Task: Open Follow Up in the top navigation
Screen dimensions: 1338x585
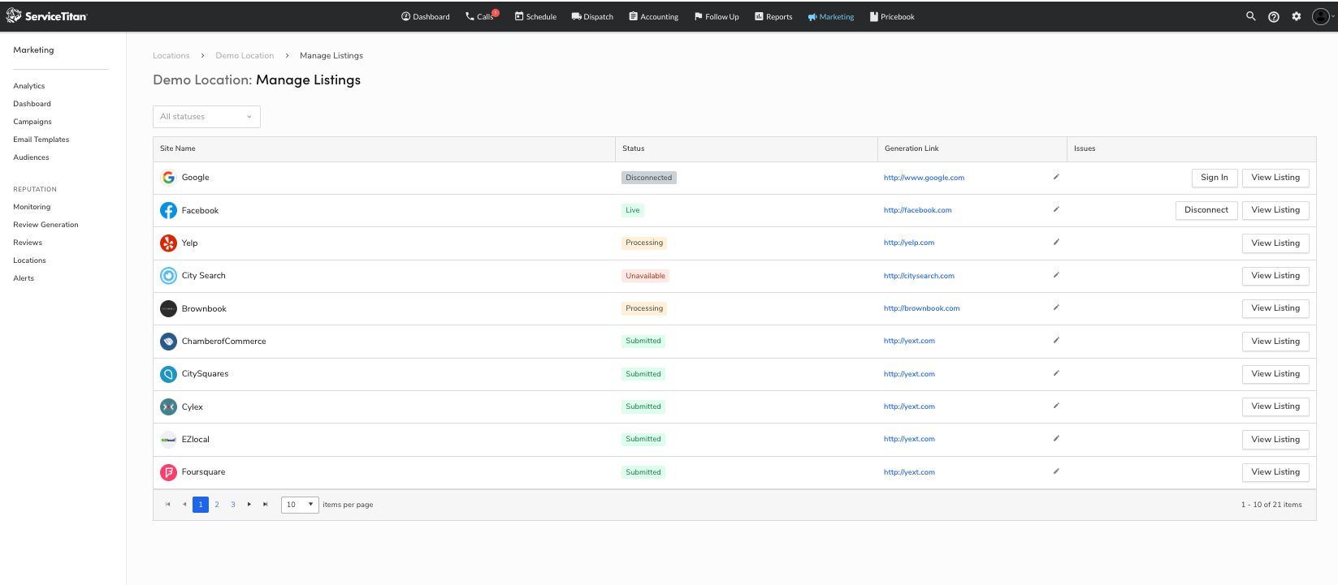Action: [x=717, y=16]
